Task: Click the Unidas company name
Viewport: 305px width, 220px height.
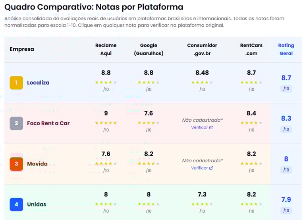Action: click(x=37, y=204)
